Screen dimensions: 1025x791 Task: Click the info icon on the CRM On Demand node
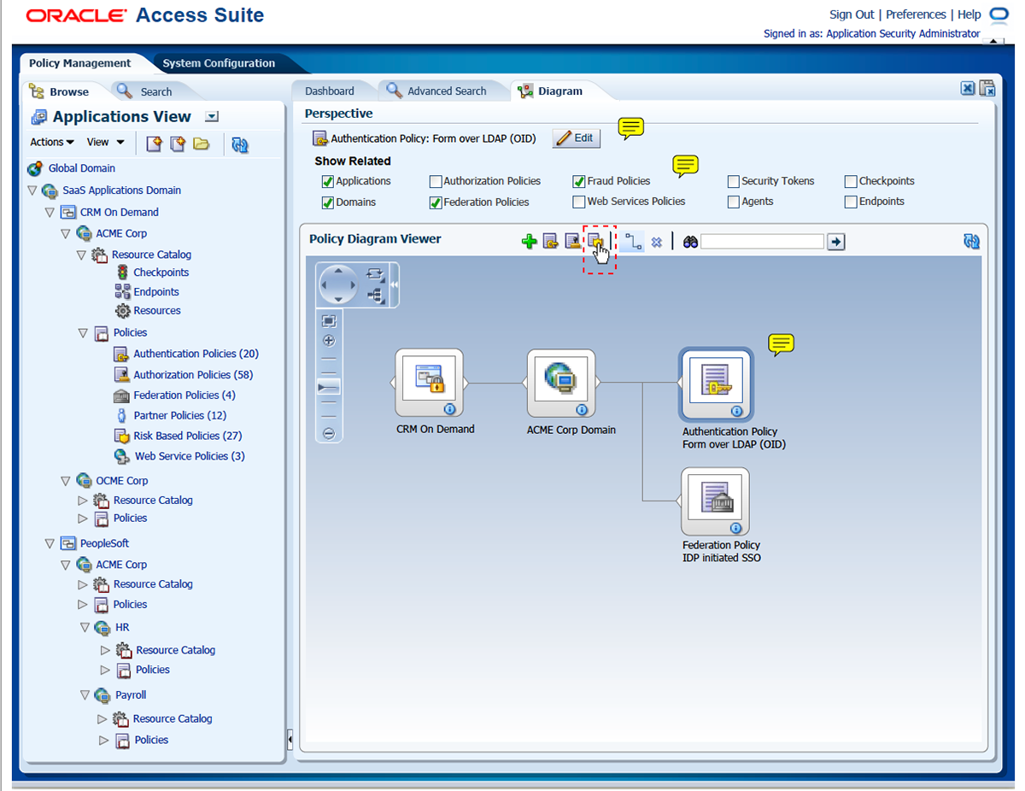(449, 409)
